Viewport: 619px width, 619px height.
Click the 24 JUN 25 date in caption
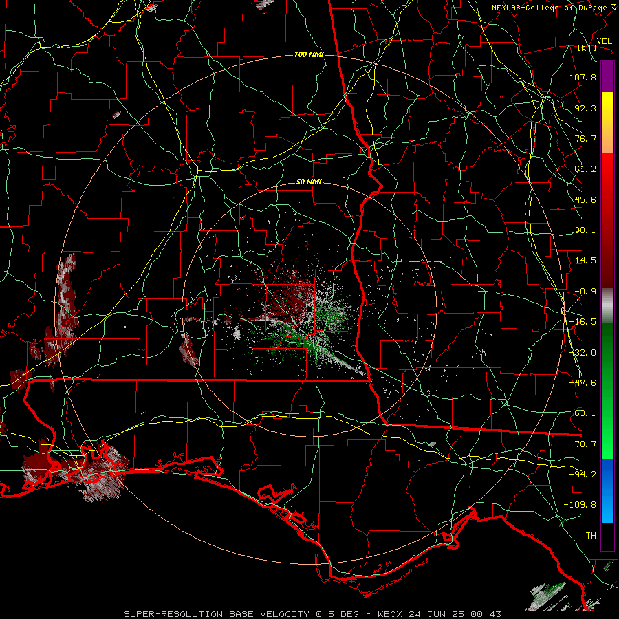coord(437,614)
